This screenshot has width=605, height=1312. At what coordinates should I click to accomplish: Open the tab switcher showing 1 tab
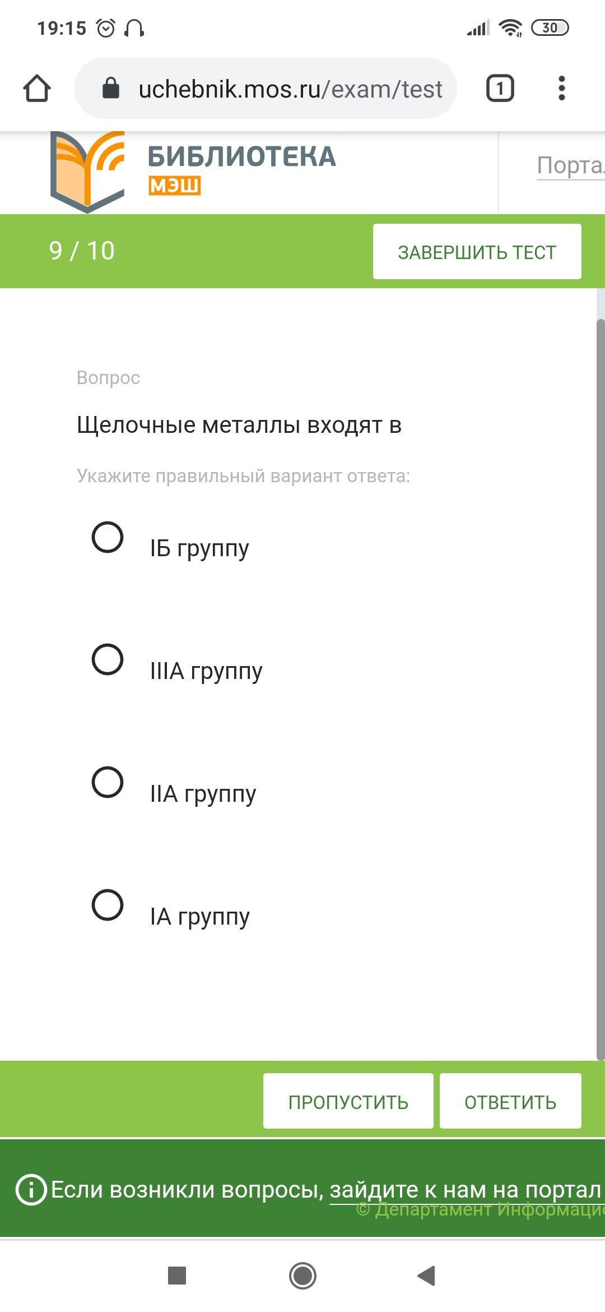click(x=500, y=89)
